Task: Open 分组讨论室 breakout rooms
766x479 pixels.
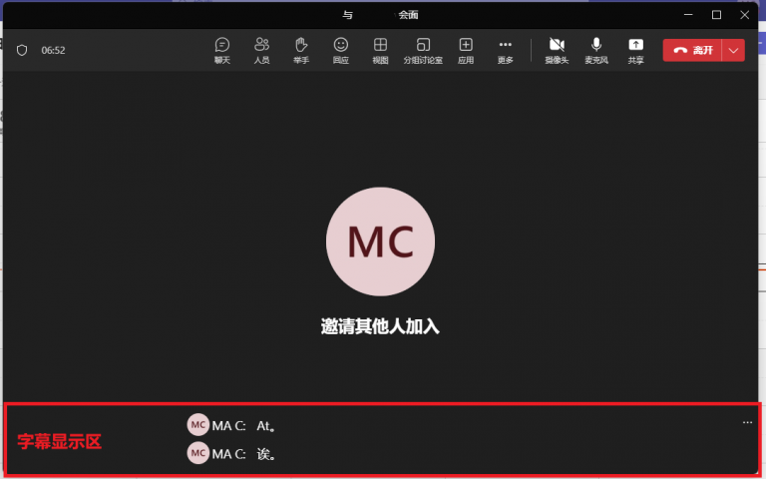Action: 423,50
